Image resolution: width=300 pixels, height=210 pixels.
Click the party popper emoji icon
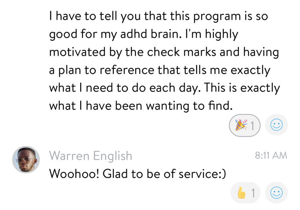click(x=241, y=126)
